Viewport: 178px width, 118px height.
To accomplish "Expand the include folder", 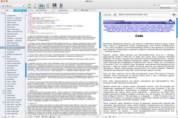I will pyautogui.click(x=3, y=93).
